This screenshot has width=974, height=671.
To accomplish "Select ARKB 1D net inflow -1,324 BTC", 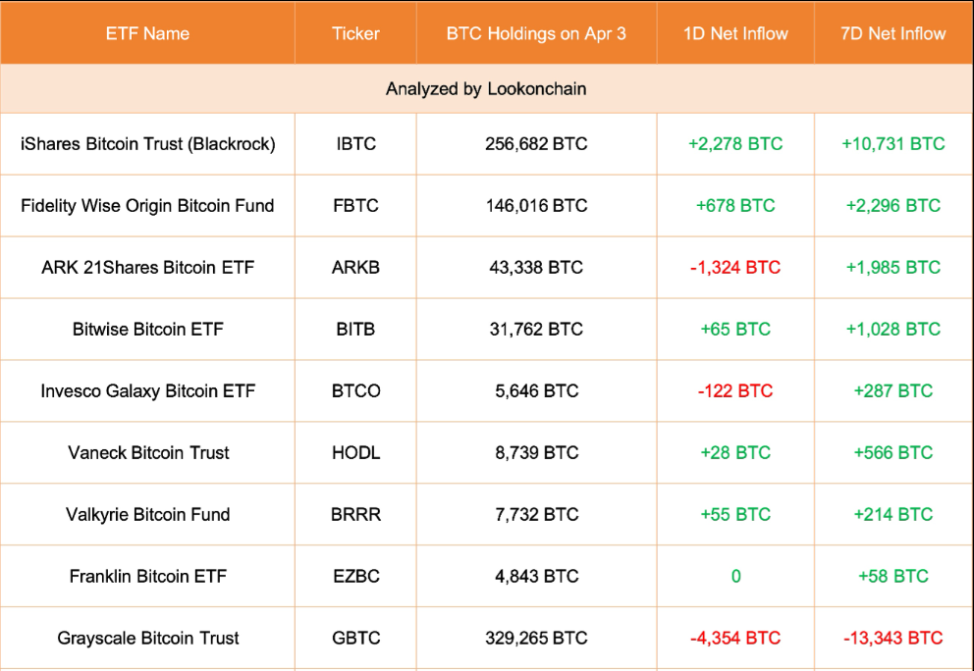I will click(x=735, y=268).
